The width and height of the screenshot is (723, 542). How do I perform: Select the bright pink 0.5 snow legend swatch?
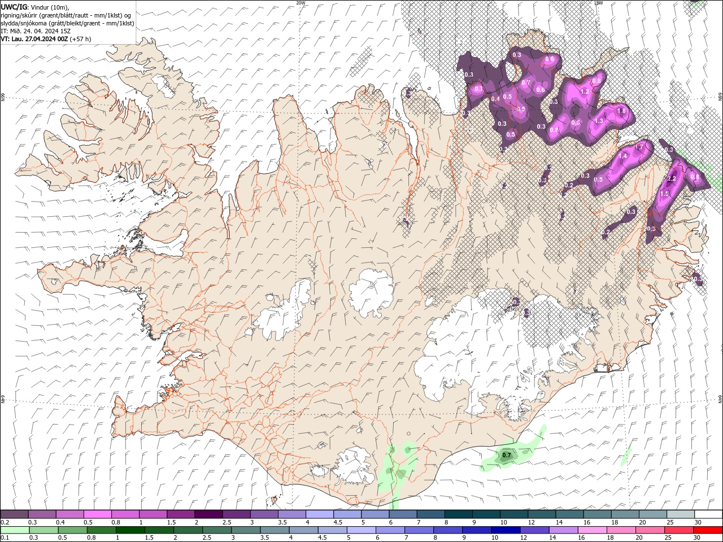pyautogui.click(x=98, y=514)
